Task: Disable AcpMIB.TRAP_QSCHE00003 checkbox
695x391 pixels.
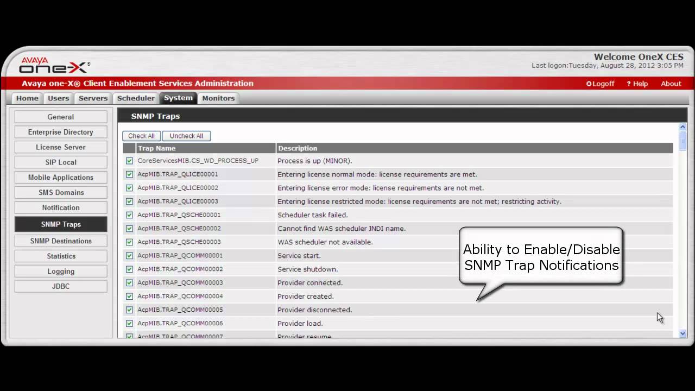Action: [x=129, y=242]
